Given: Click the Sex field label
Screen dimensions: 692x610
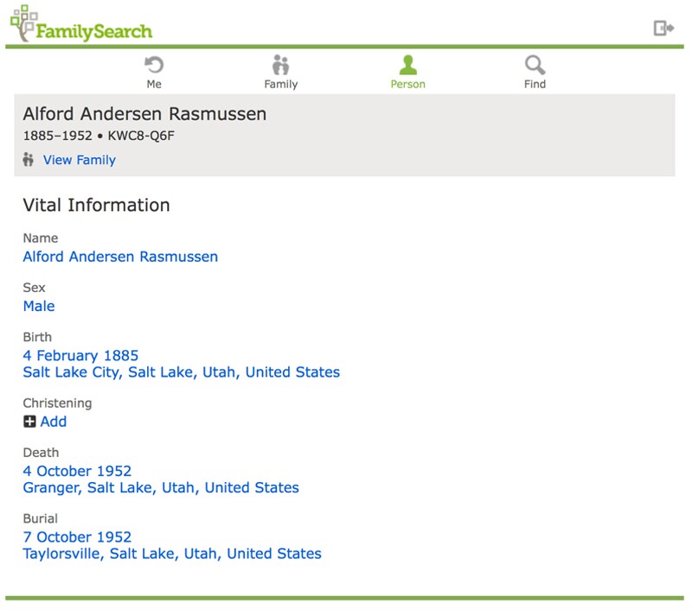Looking at the screenshot, I should (34, 288).
